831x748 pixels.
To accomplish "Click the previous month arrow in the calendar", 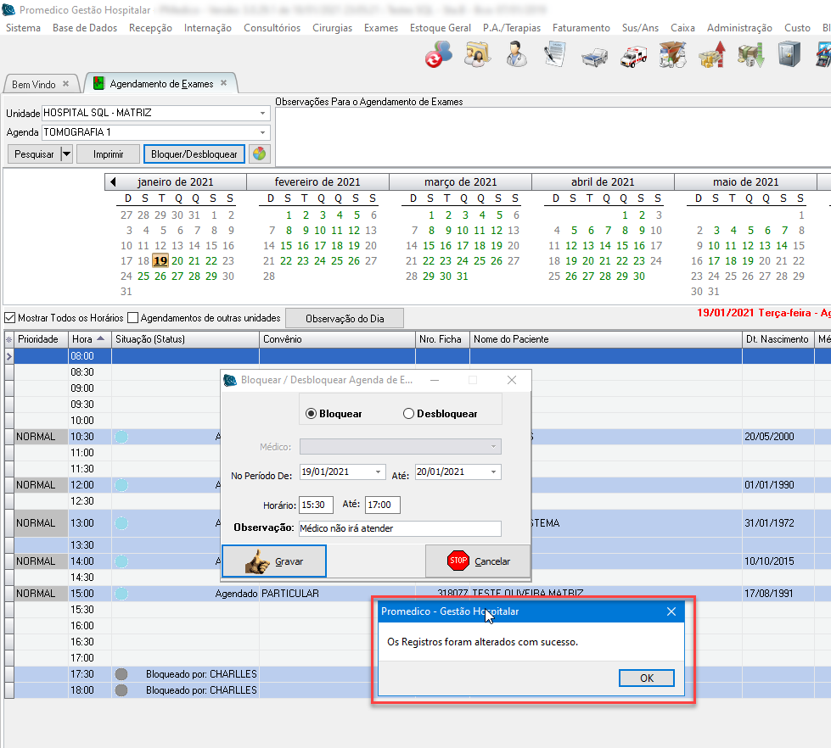I will tap(112, 182).
